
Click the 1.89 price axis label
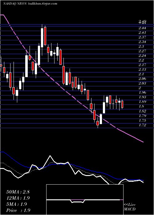coord(142,102)
